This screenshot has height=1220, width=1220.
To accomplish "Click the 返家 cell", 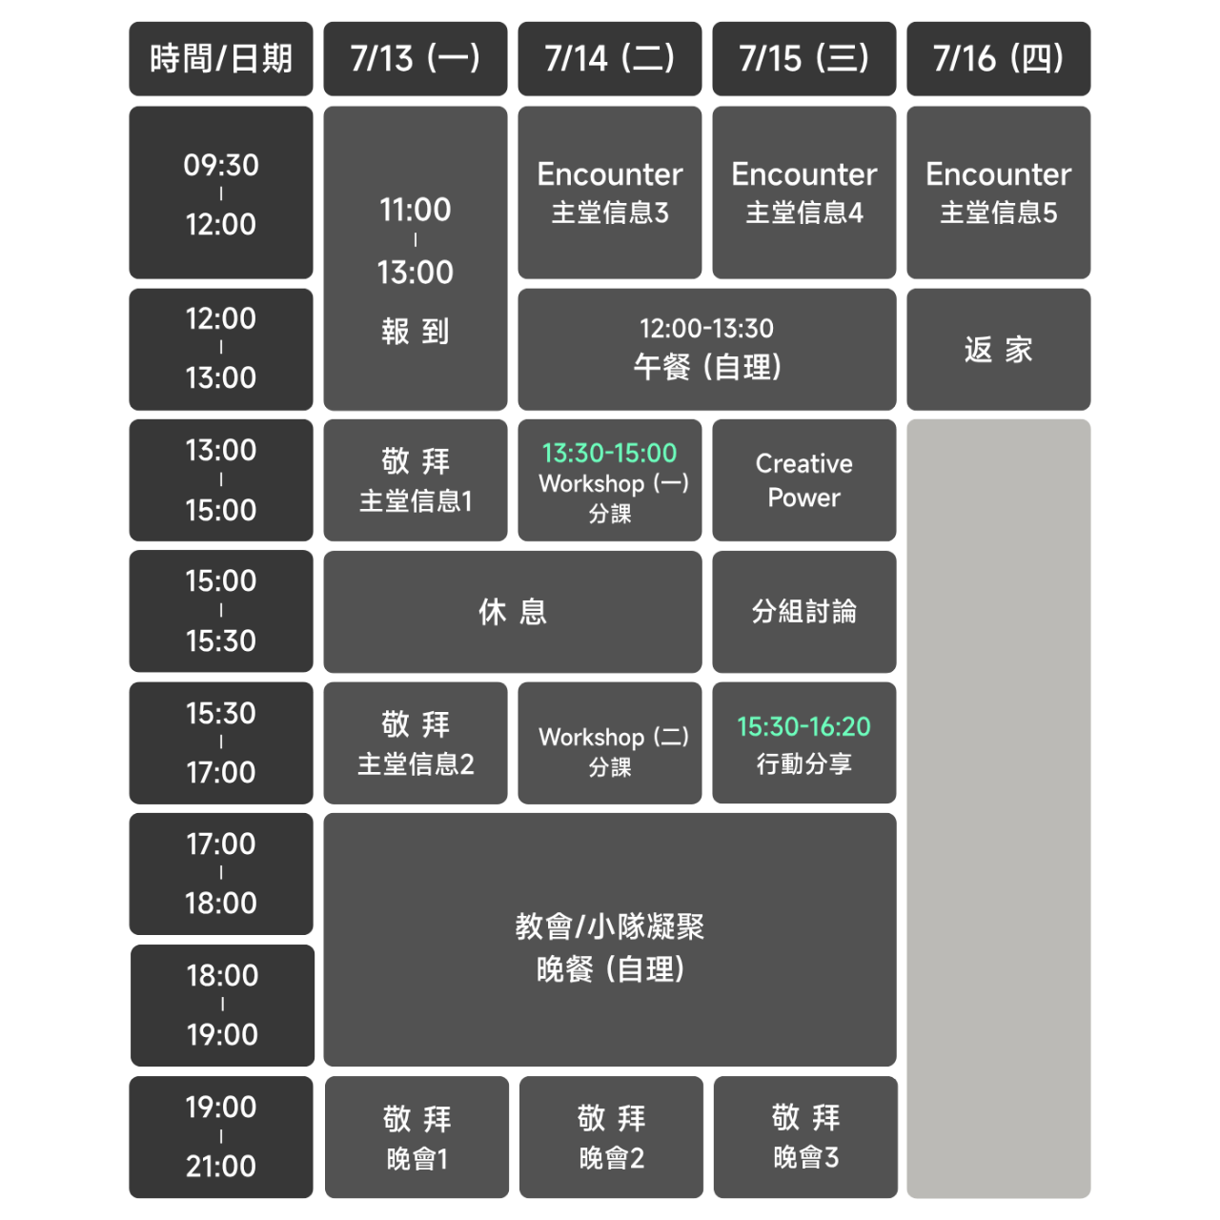I will point(999,349).
